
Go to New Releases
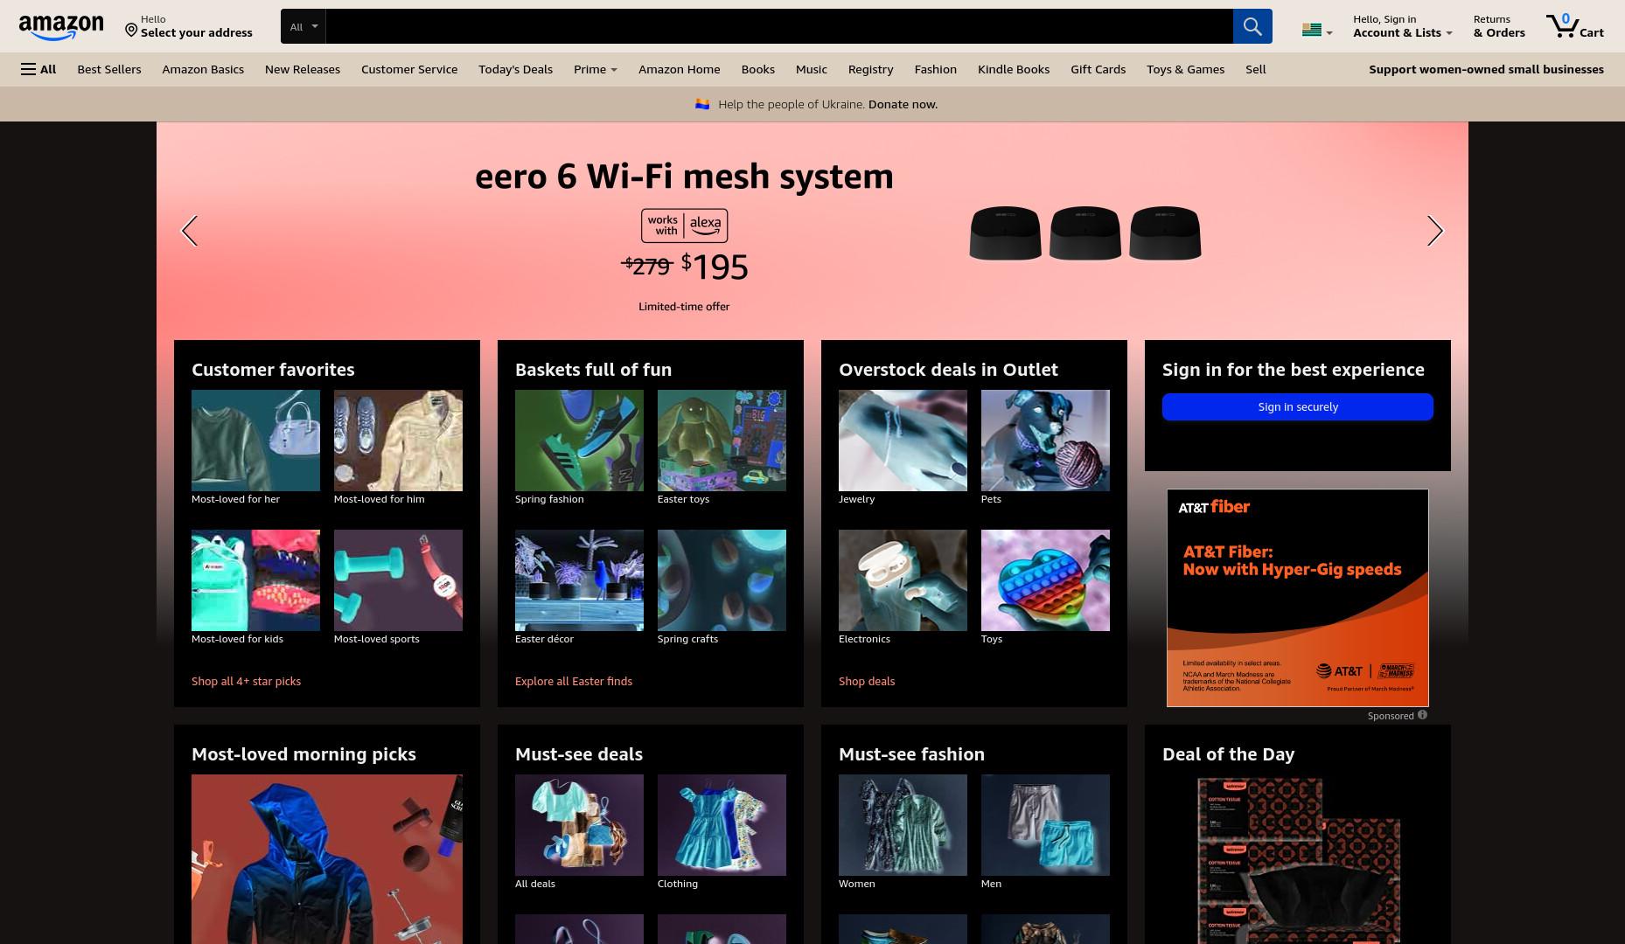click(x=303, y=69)
